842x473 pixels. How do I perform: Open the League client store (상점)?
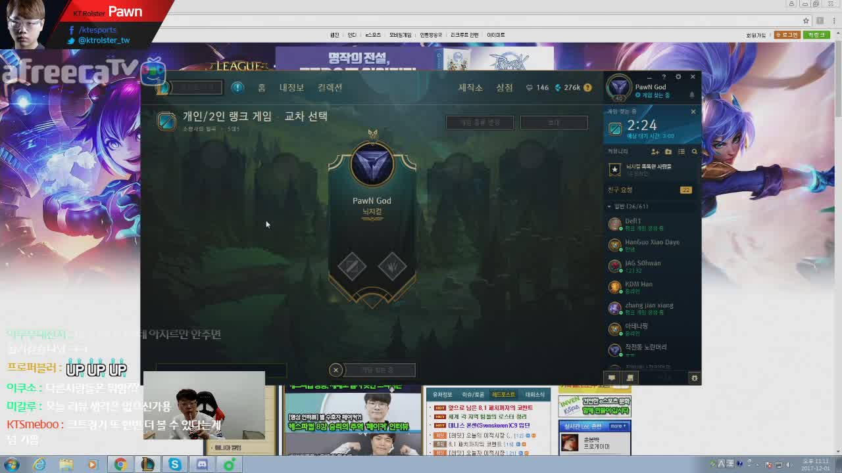point(505,87)
